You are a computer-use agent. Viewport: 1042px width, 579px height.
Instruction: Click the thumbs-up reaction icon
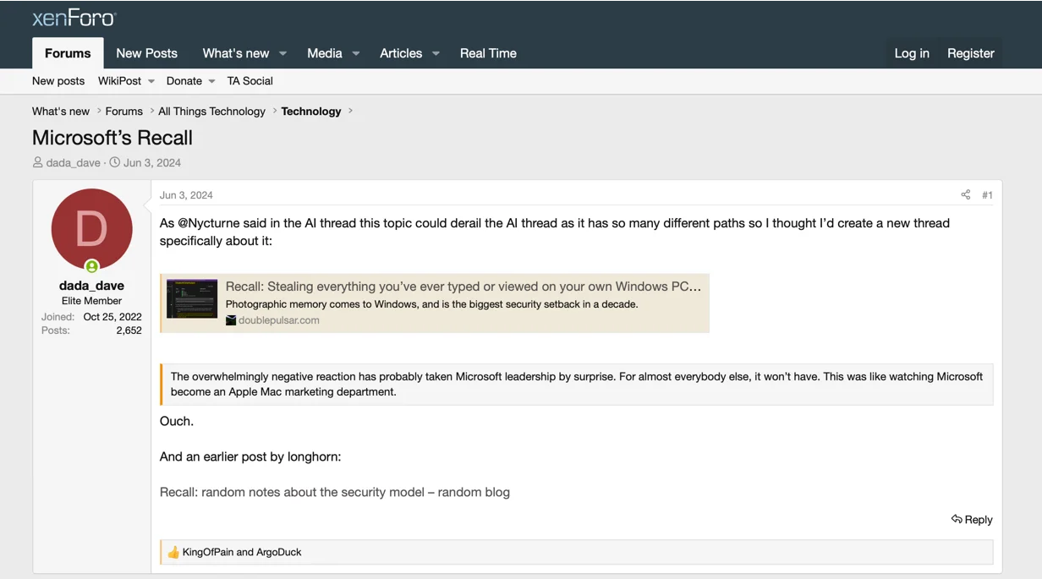[x=173, y=552]
